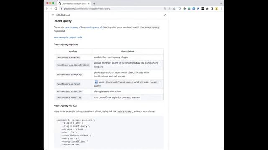This screenshot has height=150, width=268.
Task: Open the first extension icon after the star
Action: [180, 9]
